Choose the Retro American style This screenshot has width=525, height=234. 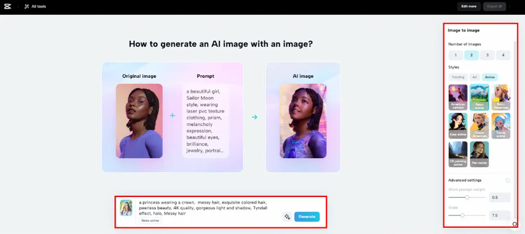pos(501,98)
